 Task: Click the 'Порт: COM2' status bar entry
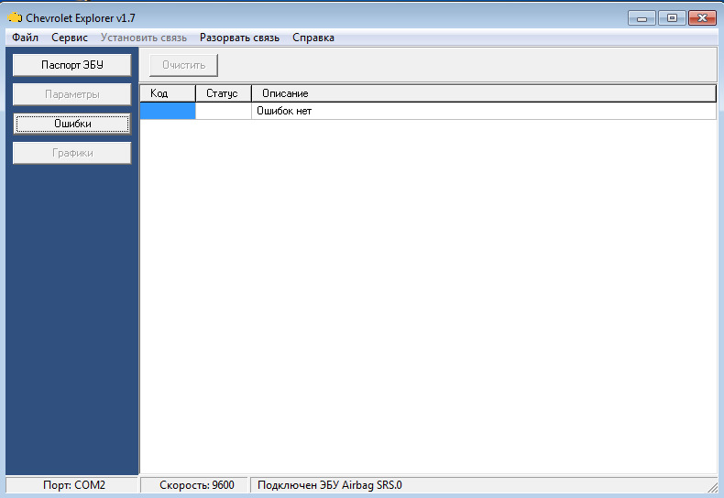(72, 485)
